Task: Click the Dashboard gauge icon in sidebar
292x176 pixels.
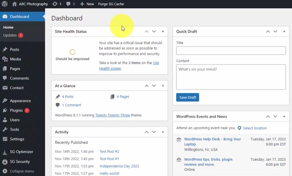Action: [x=5, y=16]
